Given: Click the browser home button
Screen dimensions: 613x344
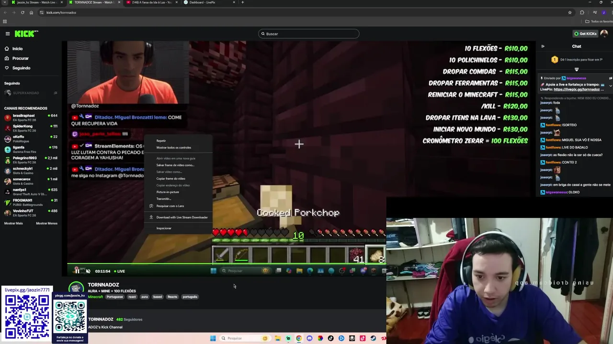Looking at the screenshot, I should coord(31,12).
